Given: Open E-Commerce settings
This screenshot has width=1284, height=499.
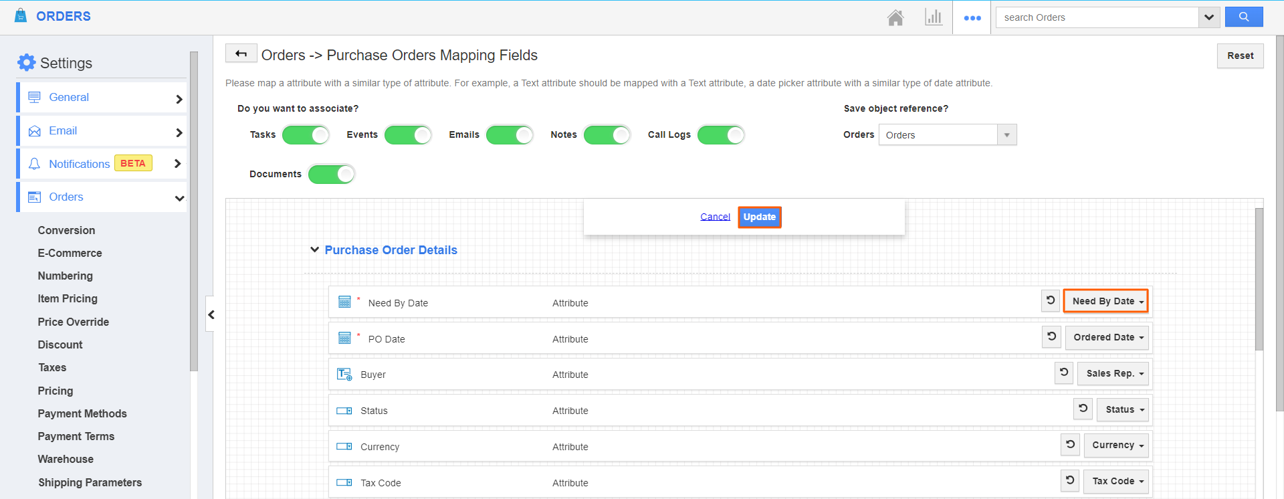Looking at the screenshot, I should click(70, 253).
